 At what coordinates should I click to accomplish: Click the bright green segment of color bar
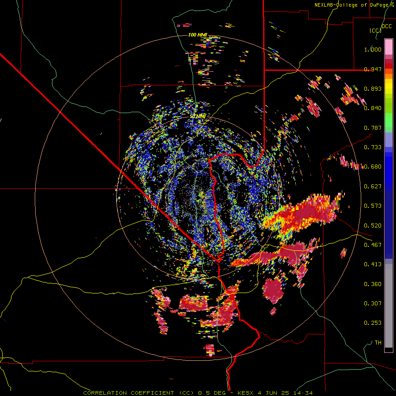pos(389,120)
